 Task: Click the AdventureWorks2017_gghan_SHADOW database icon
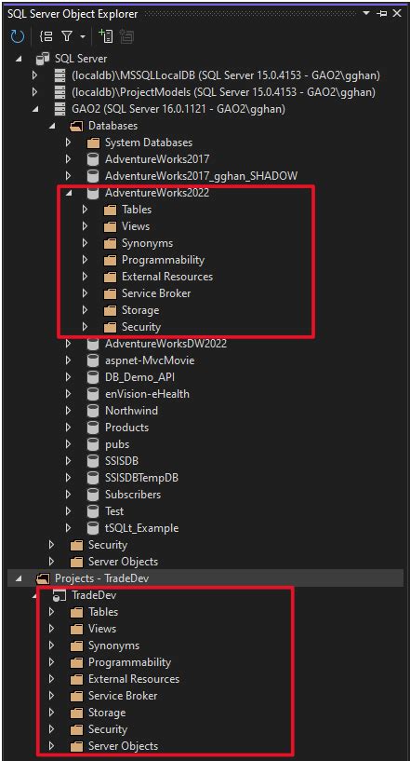tap(93, 176)
